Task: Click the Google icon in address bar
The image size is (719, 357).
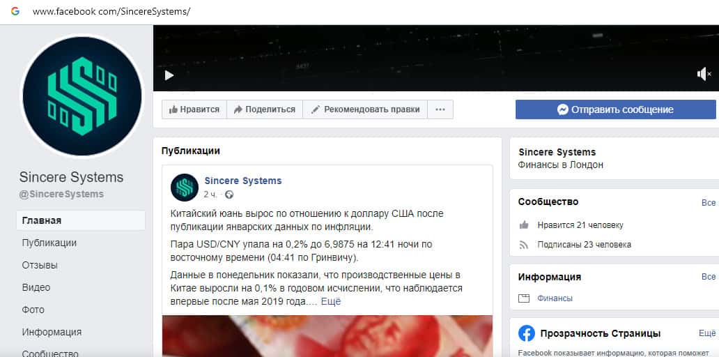Action: coord(15,11)
